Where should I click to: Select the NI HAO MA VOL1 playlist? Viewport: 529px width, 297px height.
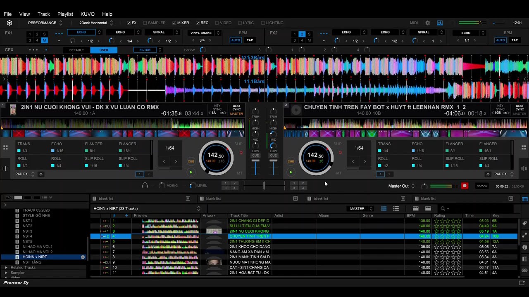coord(38,247)
